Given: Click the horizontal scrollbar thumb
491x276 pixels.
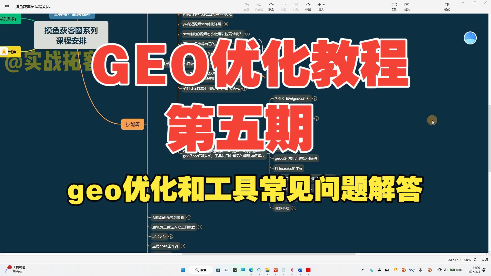Looking at the screenshot, I should pyautogui.click(x=269, y=254).
